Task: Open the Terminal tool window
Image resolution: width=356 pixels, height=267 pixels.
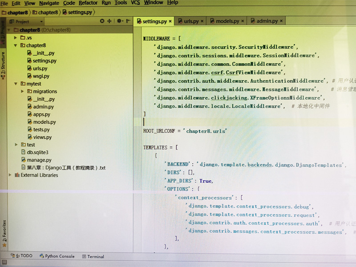Action: 93,257
